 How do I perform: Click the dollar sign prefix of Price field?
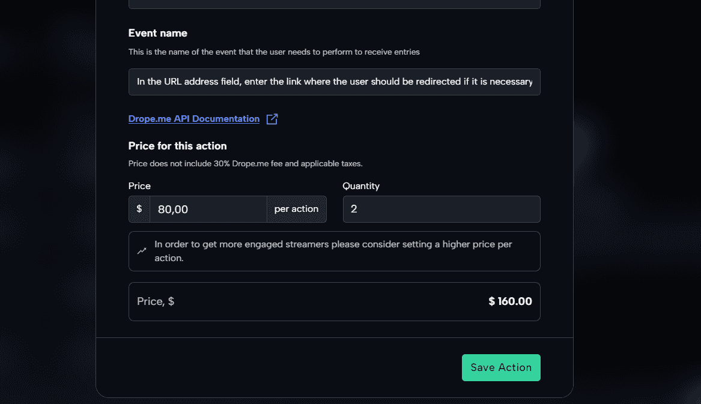coord(139,209)
